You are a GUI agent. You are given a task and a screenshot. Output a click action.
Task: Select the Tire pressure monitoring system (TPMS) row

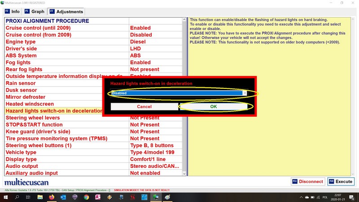click(93, 138)
